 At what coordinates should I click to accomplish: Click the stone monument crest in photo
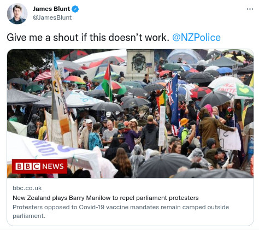coord(139,63)
